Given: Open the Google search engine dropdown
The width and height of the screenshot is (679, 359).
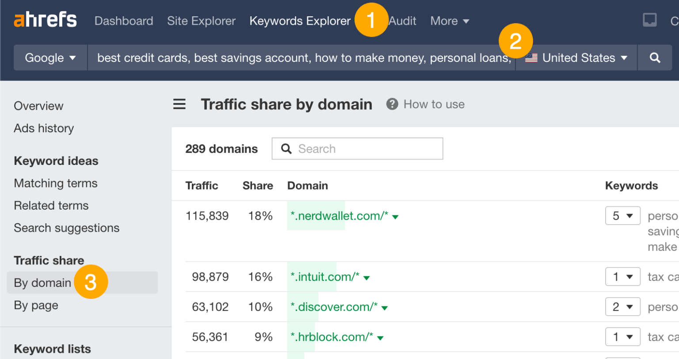Looking at the screenshot, I should pyautogui.click(x=50, y=57).
